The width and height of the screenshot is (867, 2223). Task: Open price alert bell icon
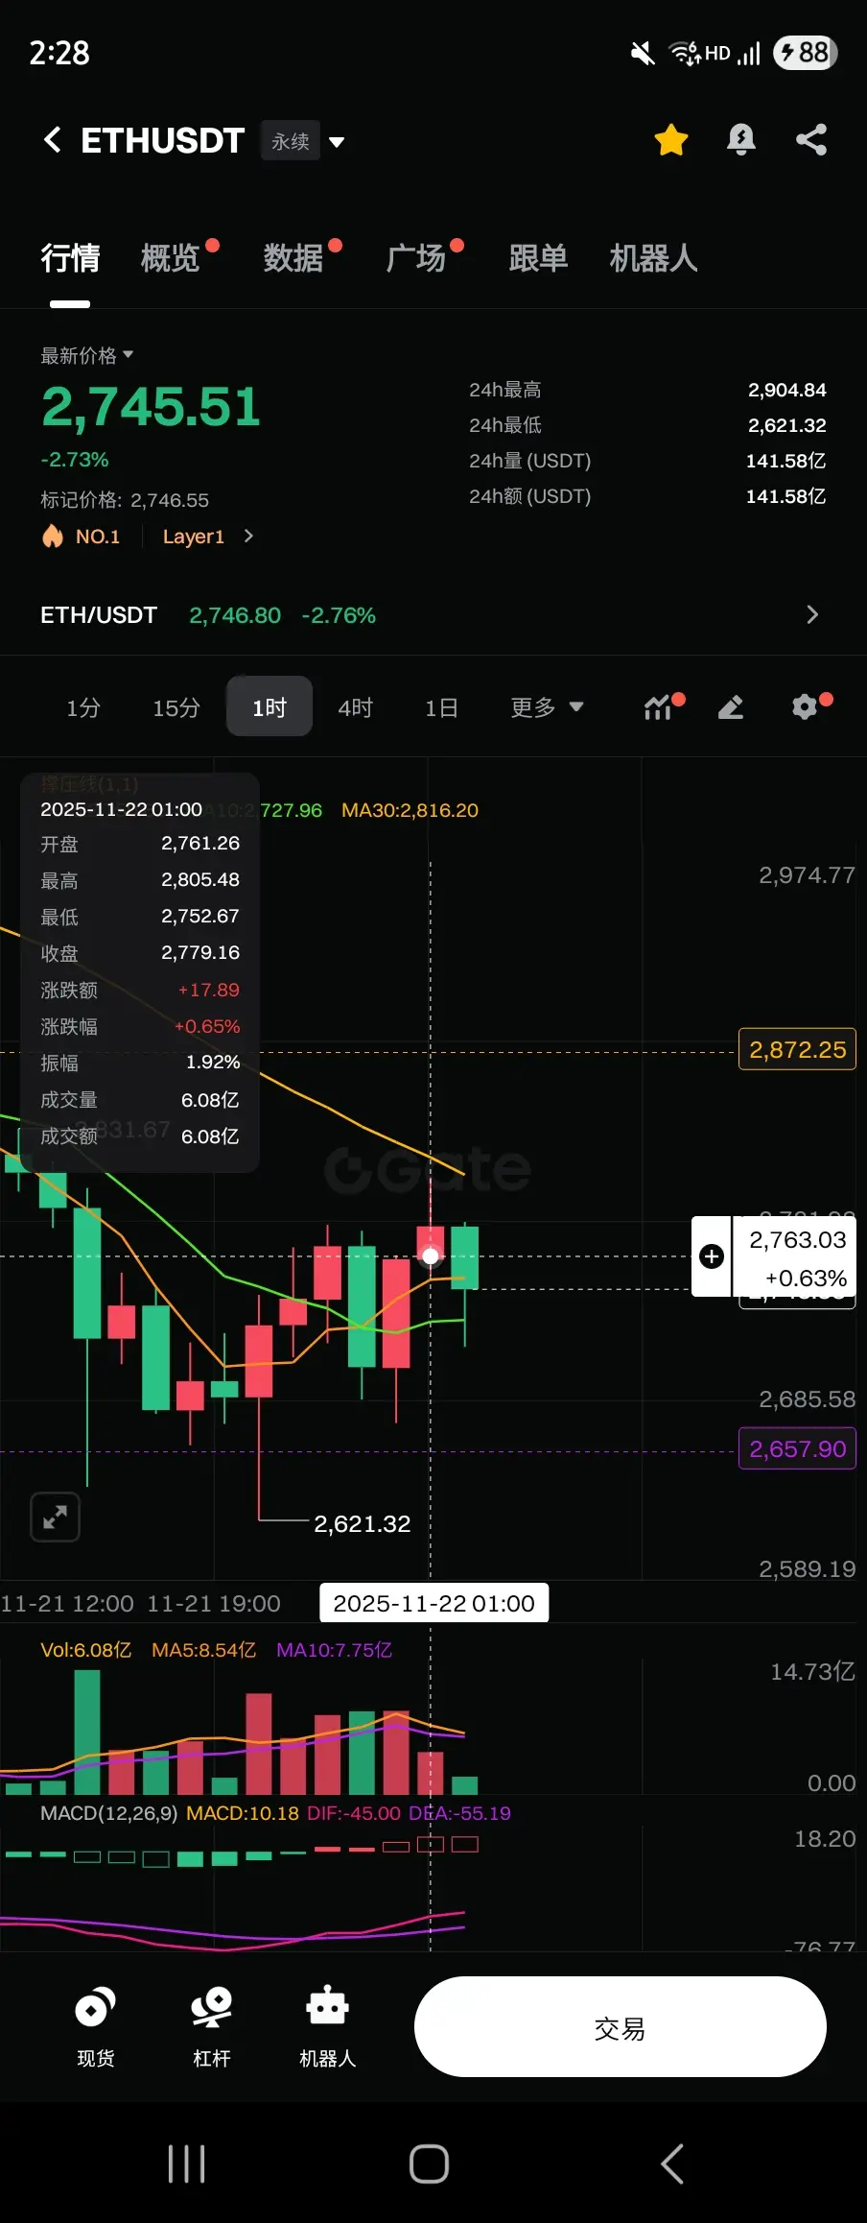pyautogui.click(x=740, y=140)
